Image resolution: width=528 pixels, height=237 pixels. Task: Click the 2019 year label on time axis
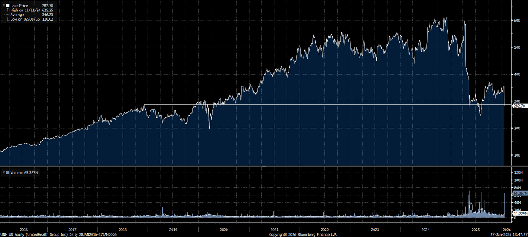coord(173,230)
